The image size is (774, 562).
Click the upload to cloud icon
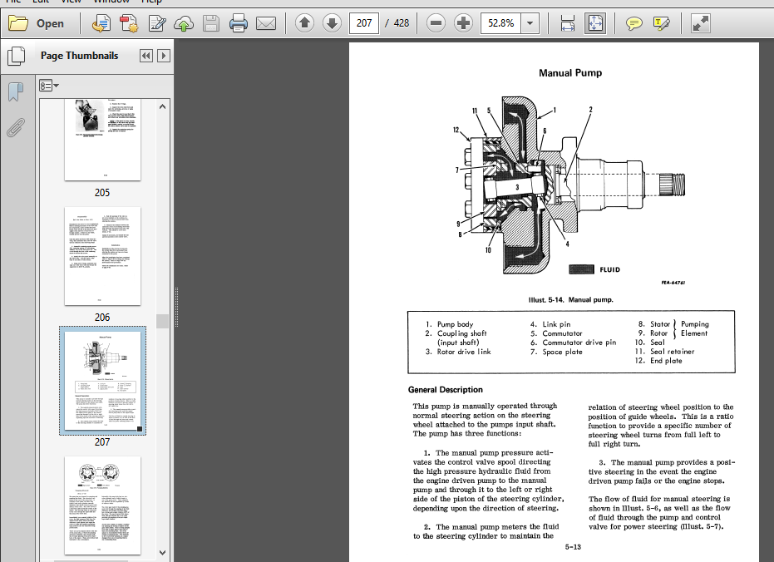pyautogui.click(x=184, y=23)
